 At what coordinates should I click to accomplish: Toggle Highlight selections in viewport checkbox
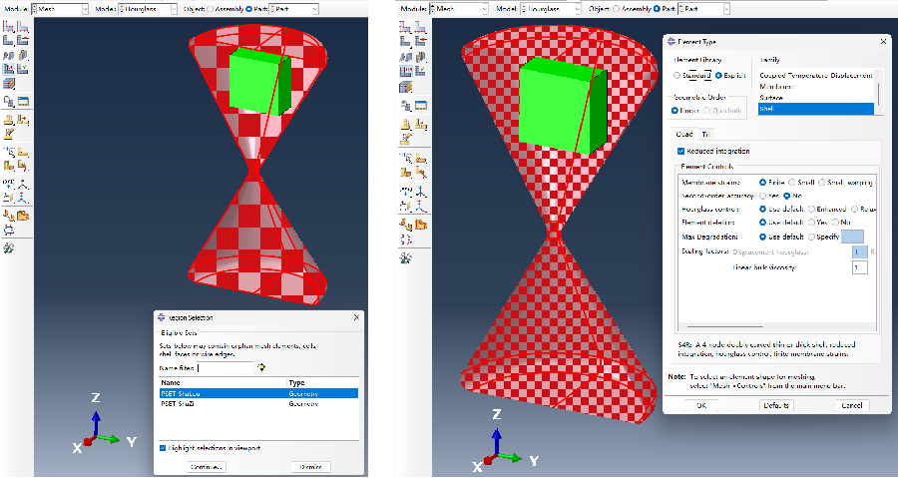pyautogui.click(x=163, y=448)
